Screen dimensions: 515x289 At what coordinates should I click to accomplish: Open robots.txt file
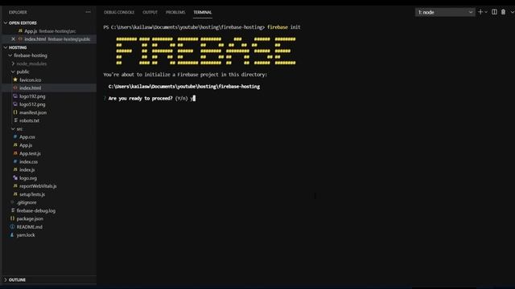(x=29, y=120)
